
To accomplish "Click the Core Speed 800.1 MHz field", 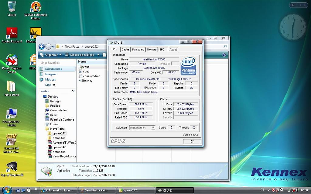I will (x=141, y=104).
